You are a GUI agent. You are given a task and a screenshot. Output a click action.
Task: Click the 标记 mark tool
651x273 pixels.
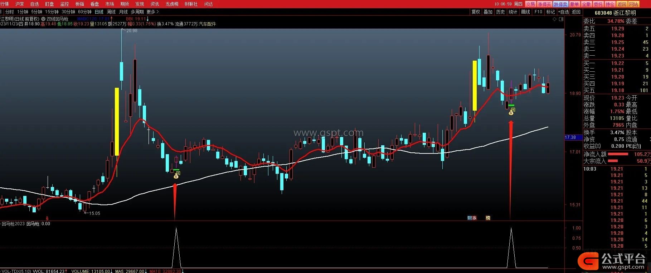tap(550, 12)
